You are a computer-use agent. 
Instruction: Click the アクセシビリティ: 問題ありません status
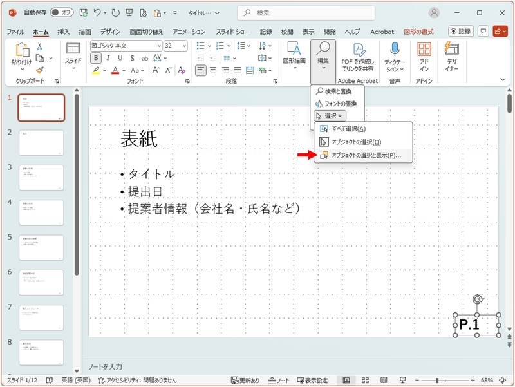click(x=137, y=380)
